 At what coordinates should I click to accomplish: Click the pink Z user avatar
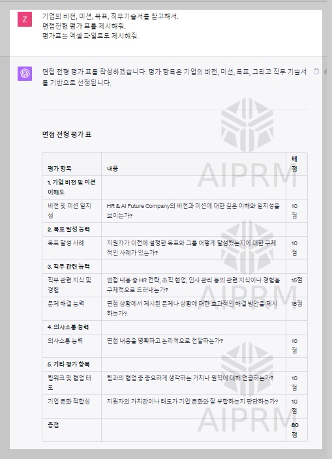pyautogui.click(x=25, y=20)
